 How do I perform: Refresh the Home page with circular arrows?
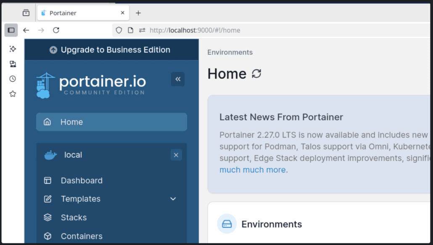point(256,73)
